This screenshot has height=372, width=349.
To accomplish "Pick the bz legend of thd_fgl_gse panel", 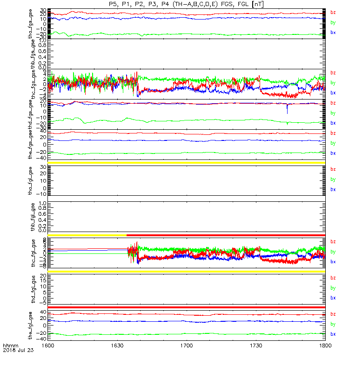I will click(333, 278).
